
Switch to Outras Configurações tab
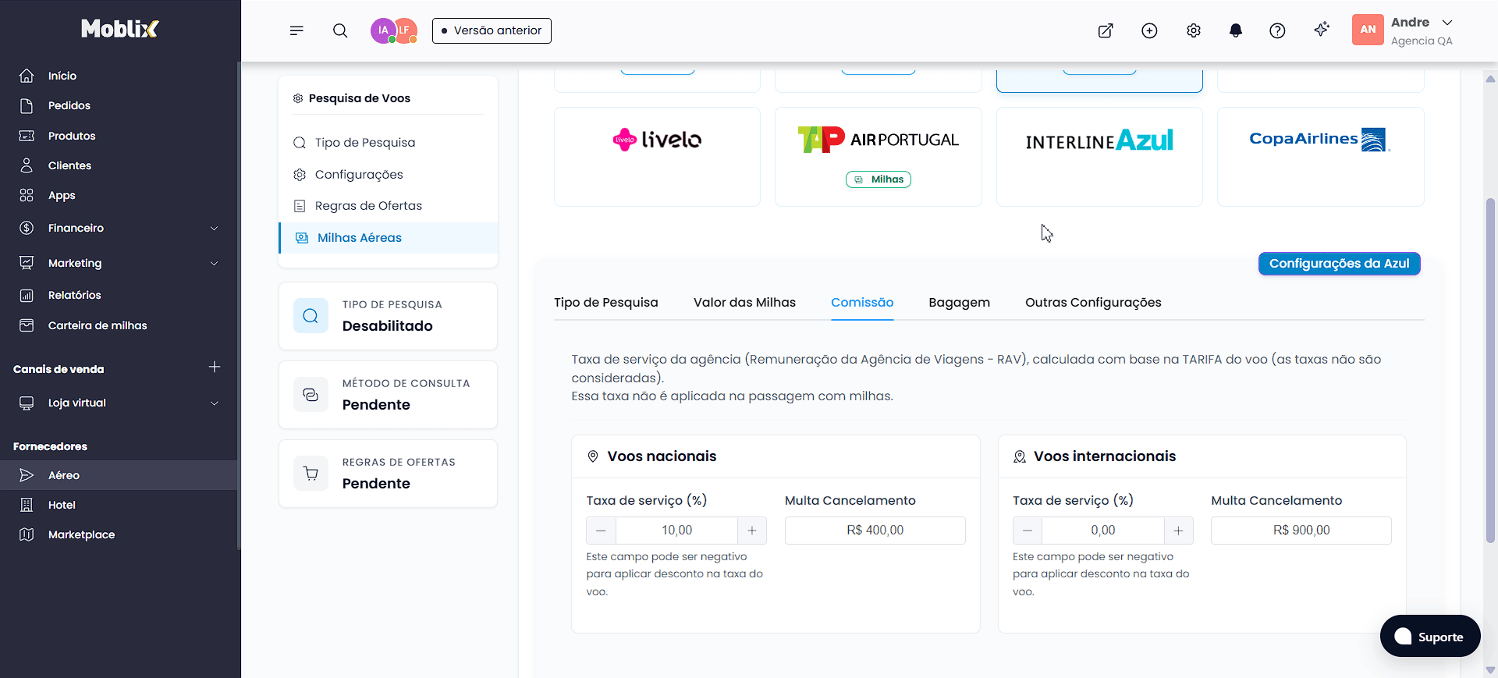pos(1093,303)
